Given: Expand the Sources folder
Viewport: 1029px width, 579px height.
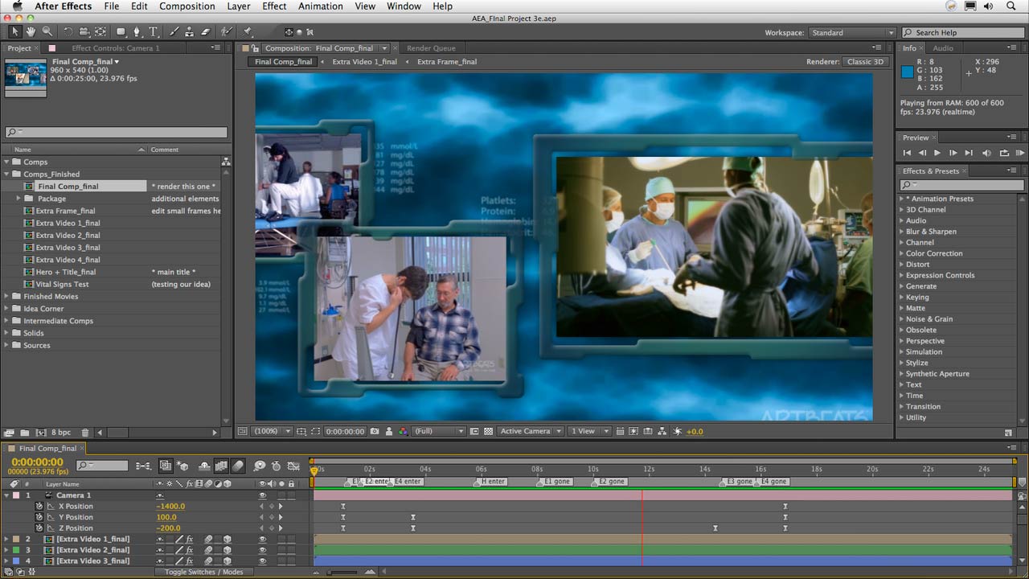Looking at the screenshot, I should click(x=6, y=345).
